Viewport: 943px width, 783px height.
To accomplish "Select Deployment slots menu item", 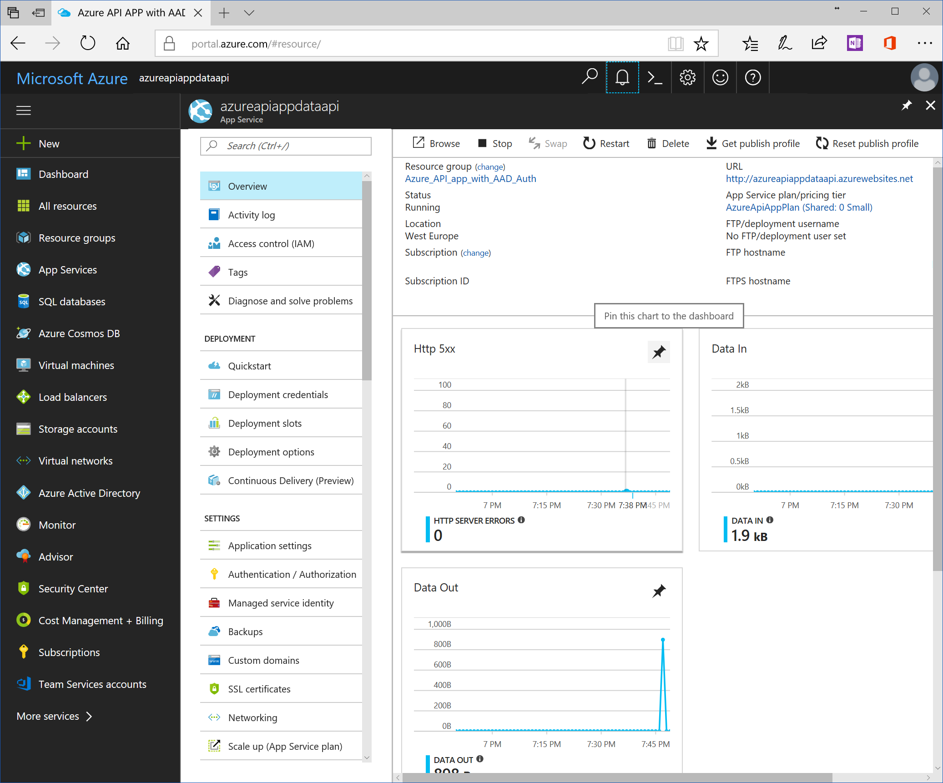I will click(x=264, y=423).
